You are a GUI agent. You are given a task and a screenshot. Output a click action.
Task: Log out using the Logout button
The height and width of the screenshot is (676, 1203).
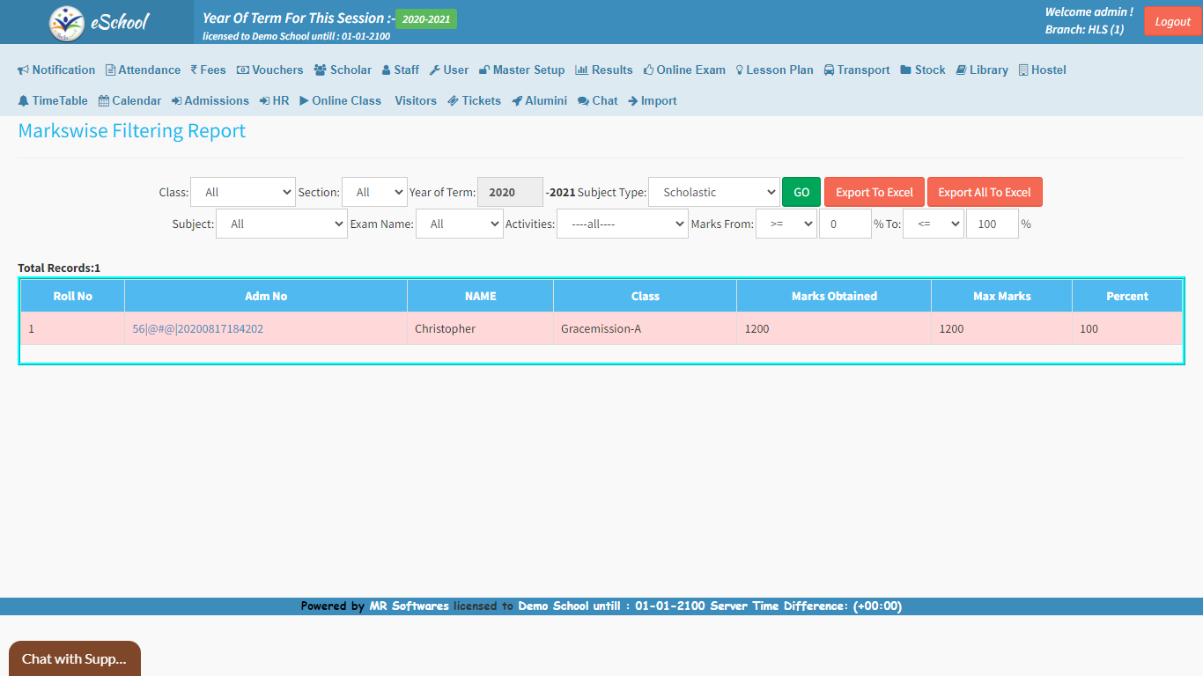tap(1172, 22)
